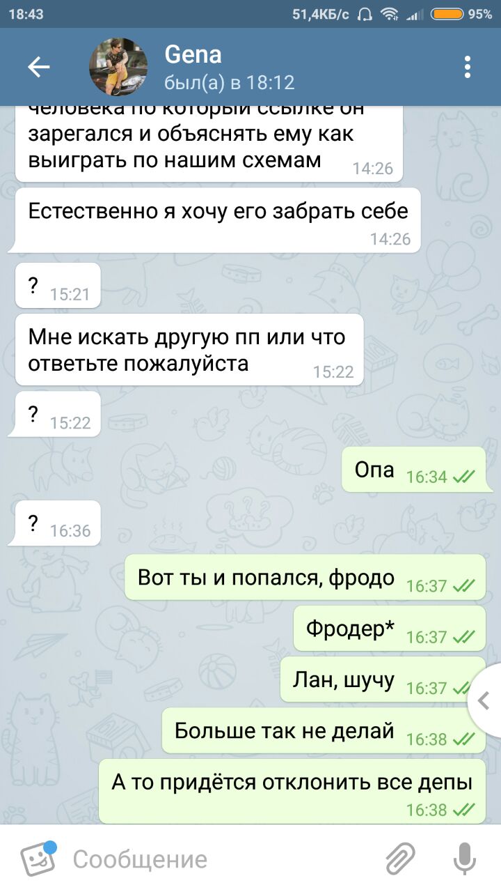Tap the 'Лан, шучу' message bubble
Viewport: 501px width, 892px height.
point(383,680)
